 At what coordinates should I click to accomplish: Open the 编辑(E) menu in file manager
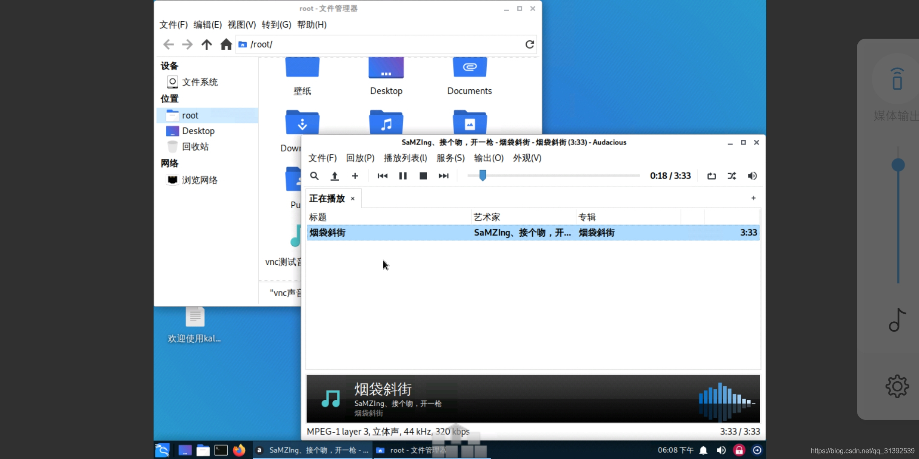(208, 25)
